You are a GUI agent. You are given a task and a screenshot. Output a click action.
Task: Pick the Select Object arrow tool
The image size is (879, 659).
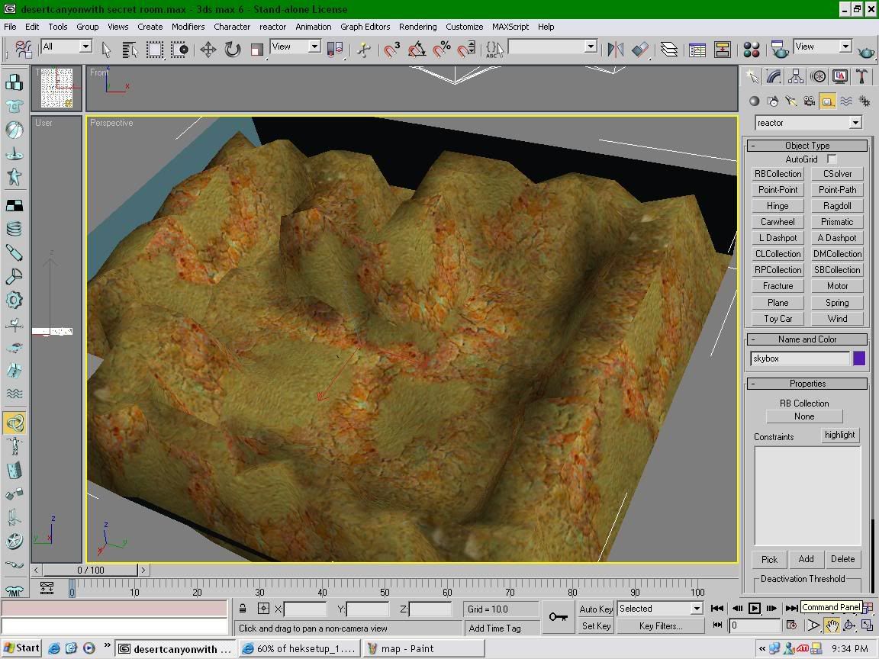pos(107,50)
